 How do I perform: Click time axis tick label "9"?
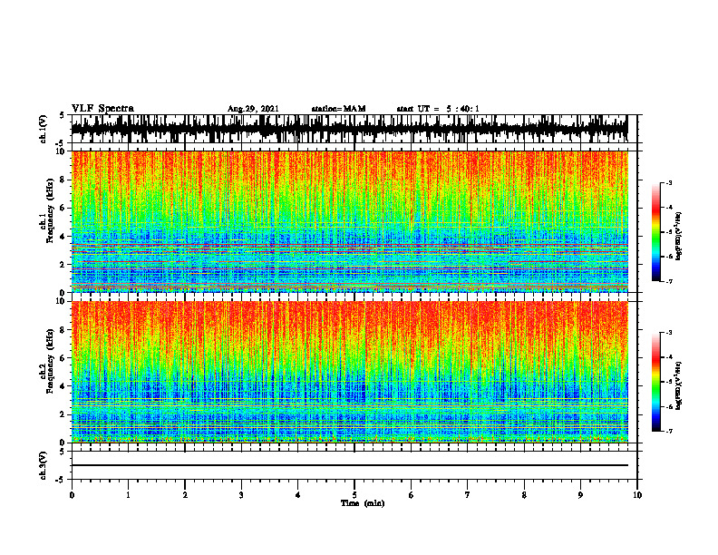pyautogui.click(x=580, y=495)
